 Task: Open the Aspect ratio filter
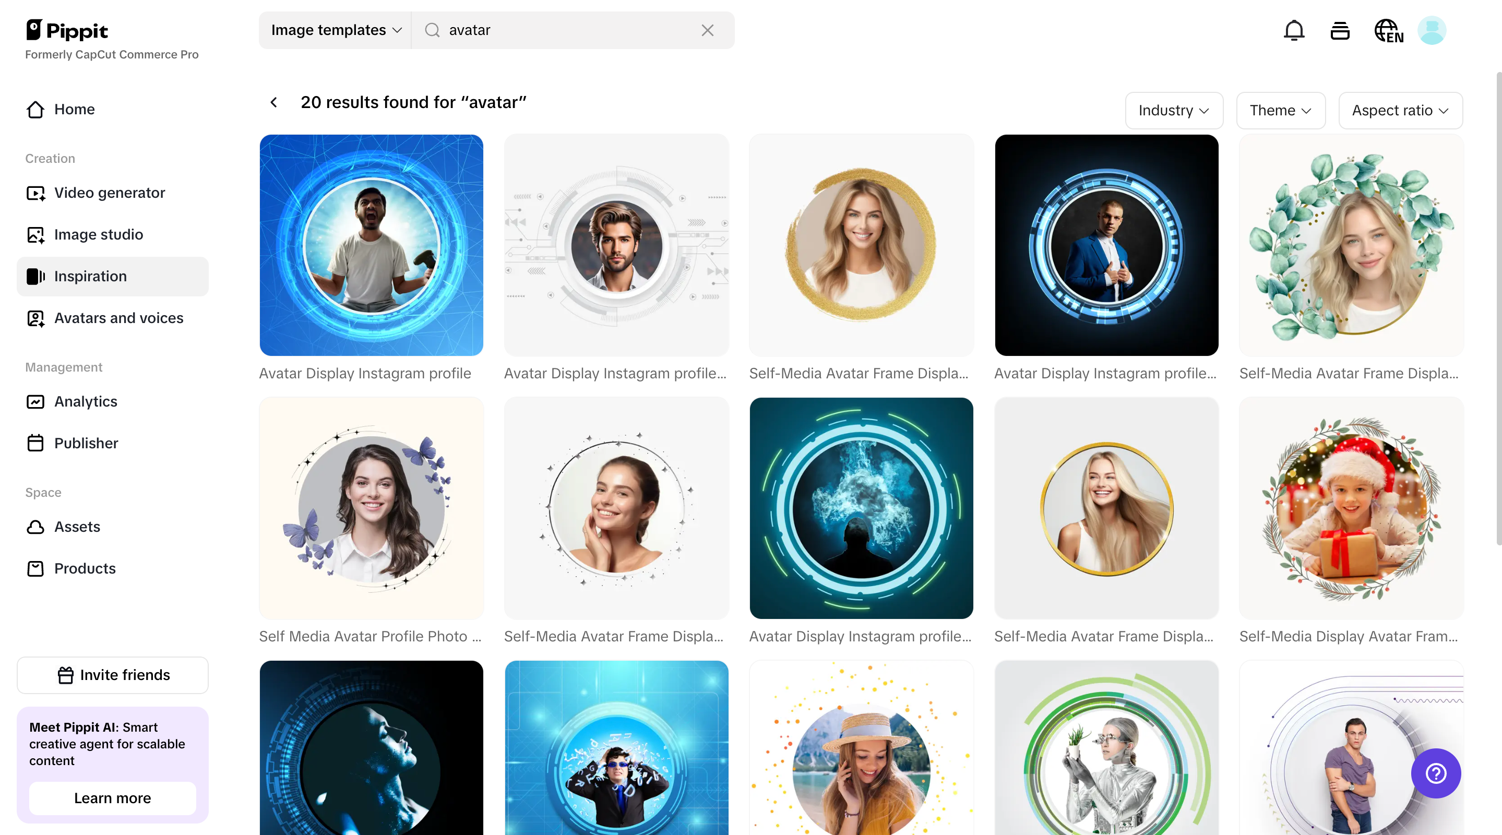1401,110
